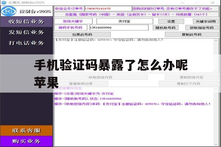The width and height of the screenshot is (221, 147).
Task: Click the 复制以下内容 button
Action: [x=189, y=83]
